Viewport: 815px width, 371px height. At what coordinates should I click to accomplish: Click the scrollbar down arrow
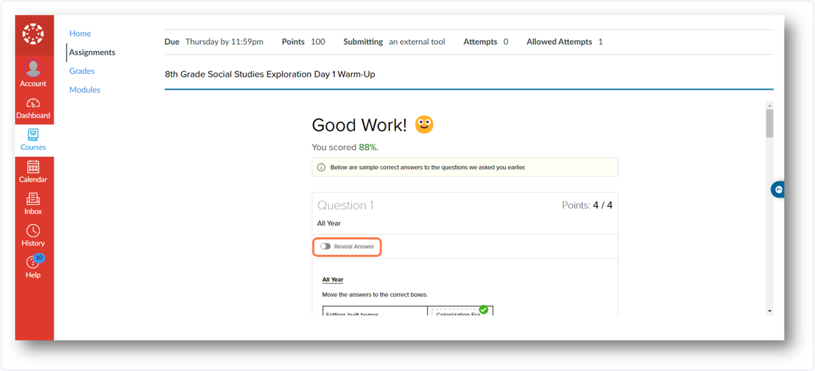pyautogui.click(x=769, y=311)
